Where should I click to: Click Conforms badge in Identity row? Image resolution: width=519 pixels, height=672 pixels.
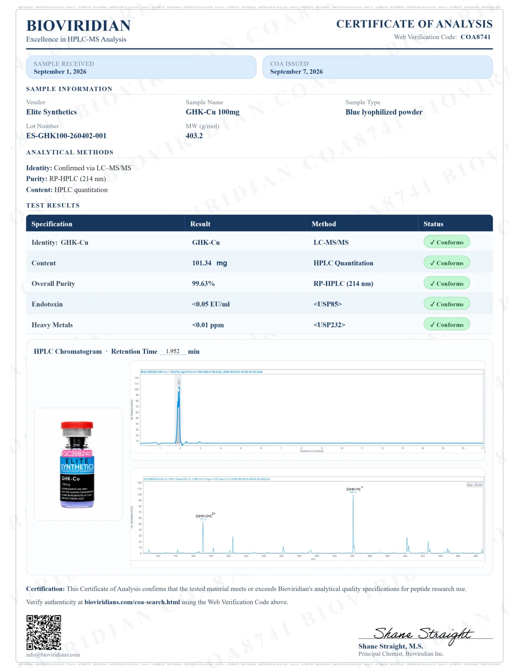point(447,242)
